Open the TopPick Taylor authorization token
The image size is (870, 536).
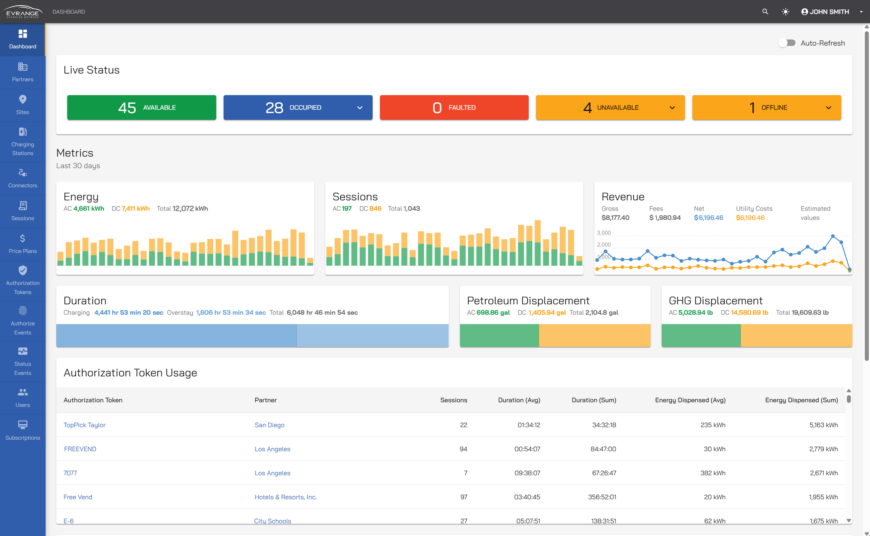85,425
